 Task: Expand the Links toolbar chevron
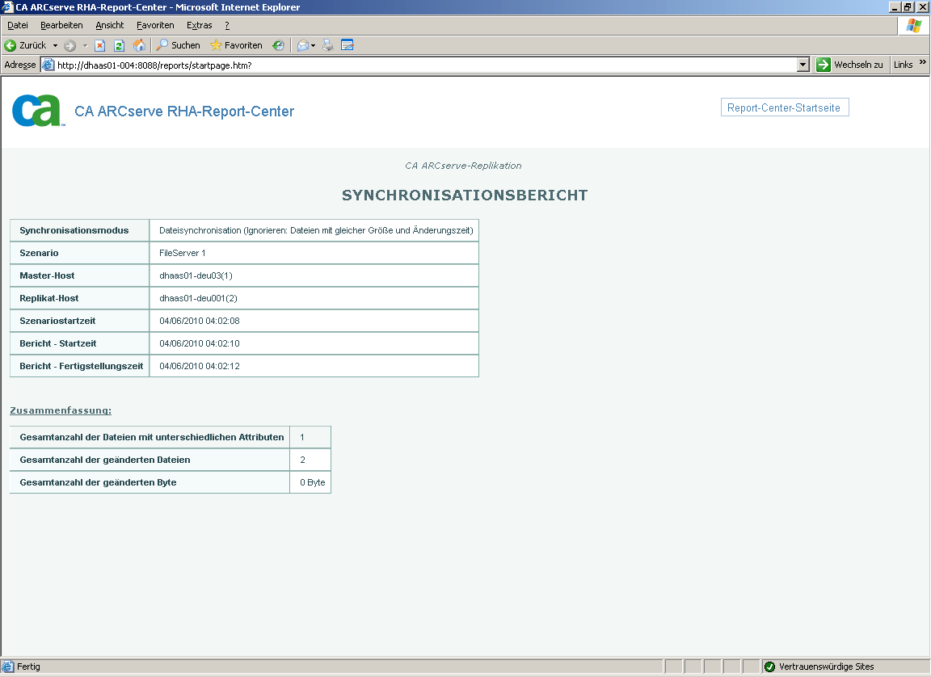tap(923, 62)
